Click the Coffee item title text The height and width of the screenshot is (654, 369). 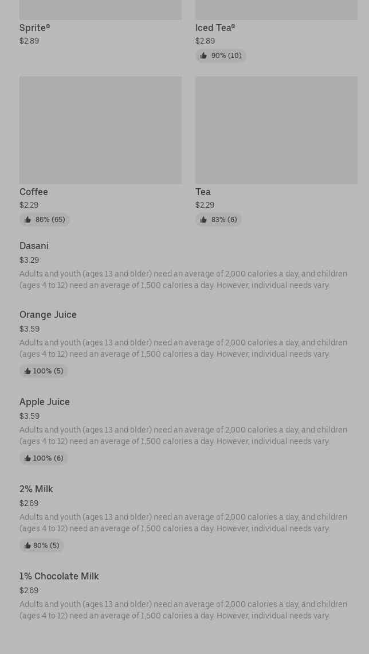(x=34, y=192)
